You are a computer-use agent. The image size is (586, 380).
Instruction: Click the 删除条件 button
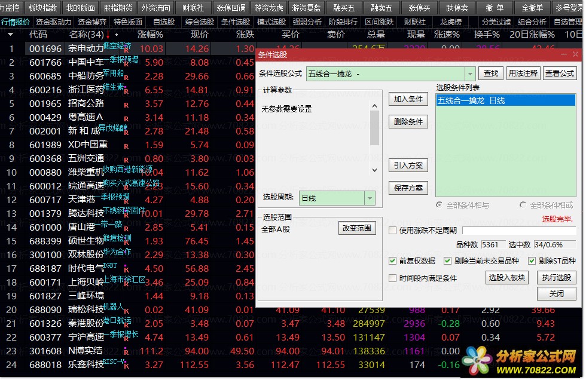click(408, 121)
